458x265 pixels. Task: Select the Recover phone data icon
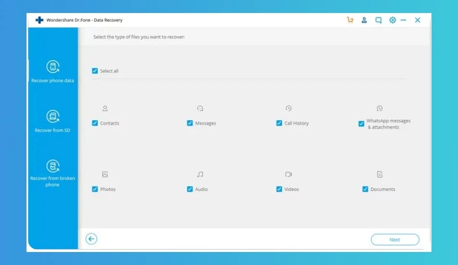53,67
